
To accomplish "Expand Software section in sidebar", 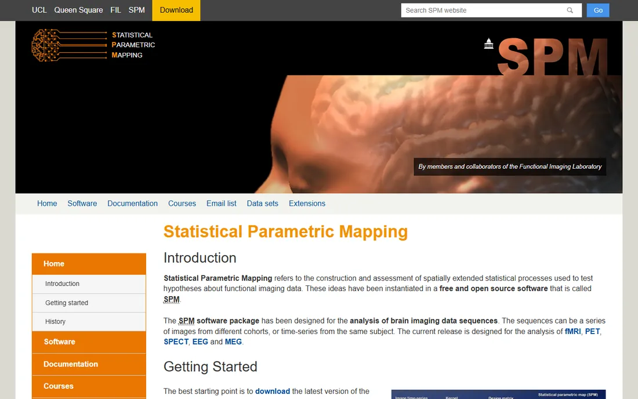I will (89, 342).
